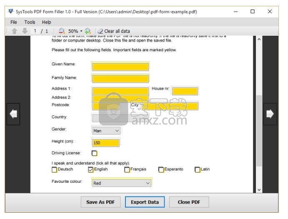Click the scrollbar up arrow
288x219 pixels.
[259, 39]
